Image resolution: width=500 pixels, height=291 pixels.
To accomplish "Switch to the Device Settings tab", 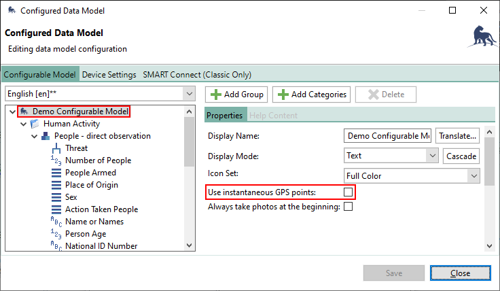I will coord(109,75).
